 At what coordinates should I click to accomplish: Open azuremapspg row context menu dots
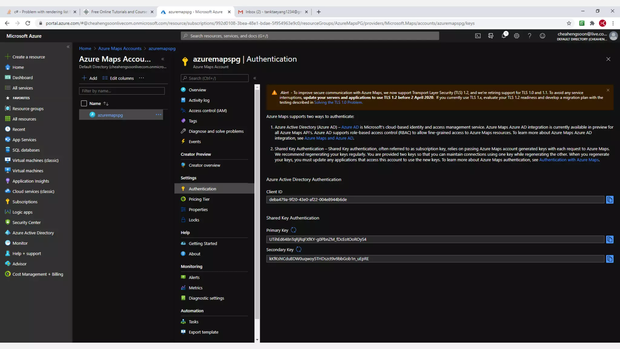click(158, 115)
